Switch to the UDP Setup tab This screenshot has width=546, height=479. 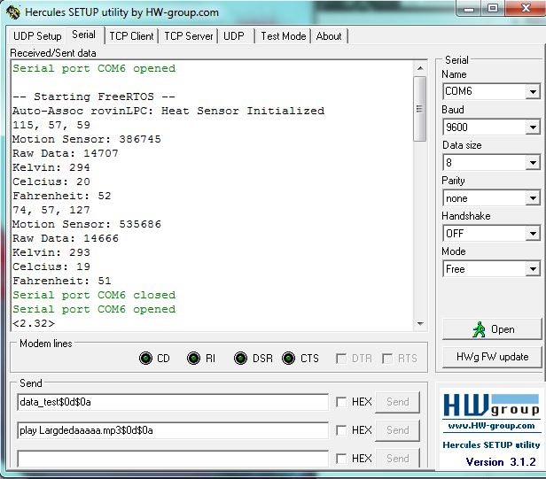(37, 36)
